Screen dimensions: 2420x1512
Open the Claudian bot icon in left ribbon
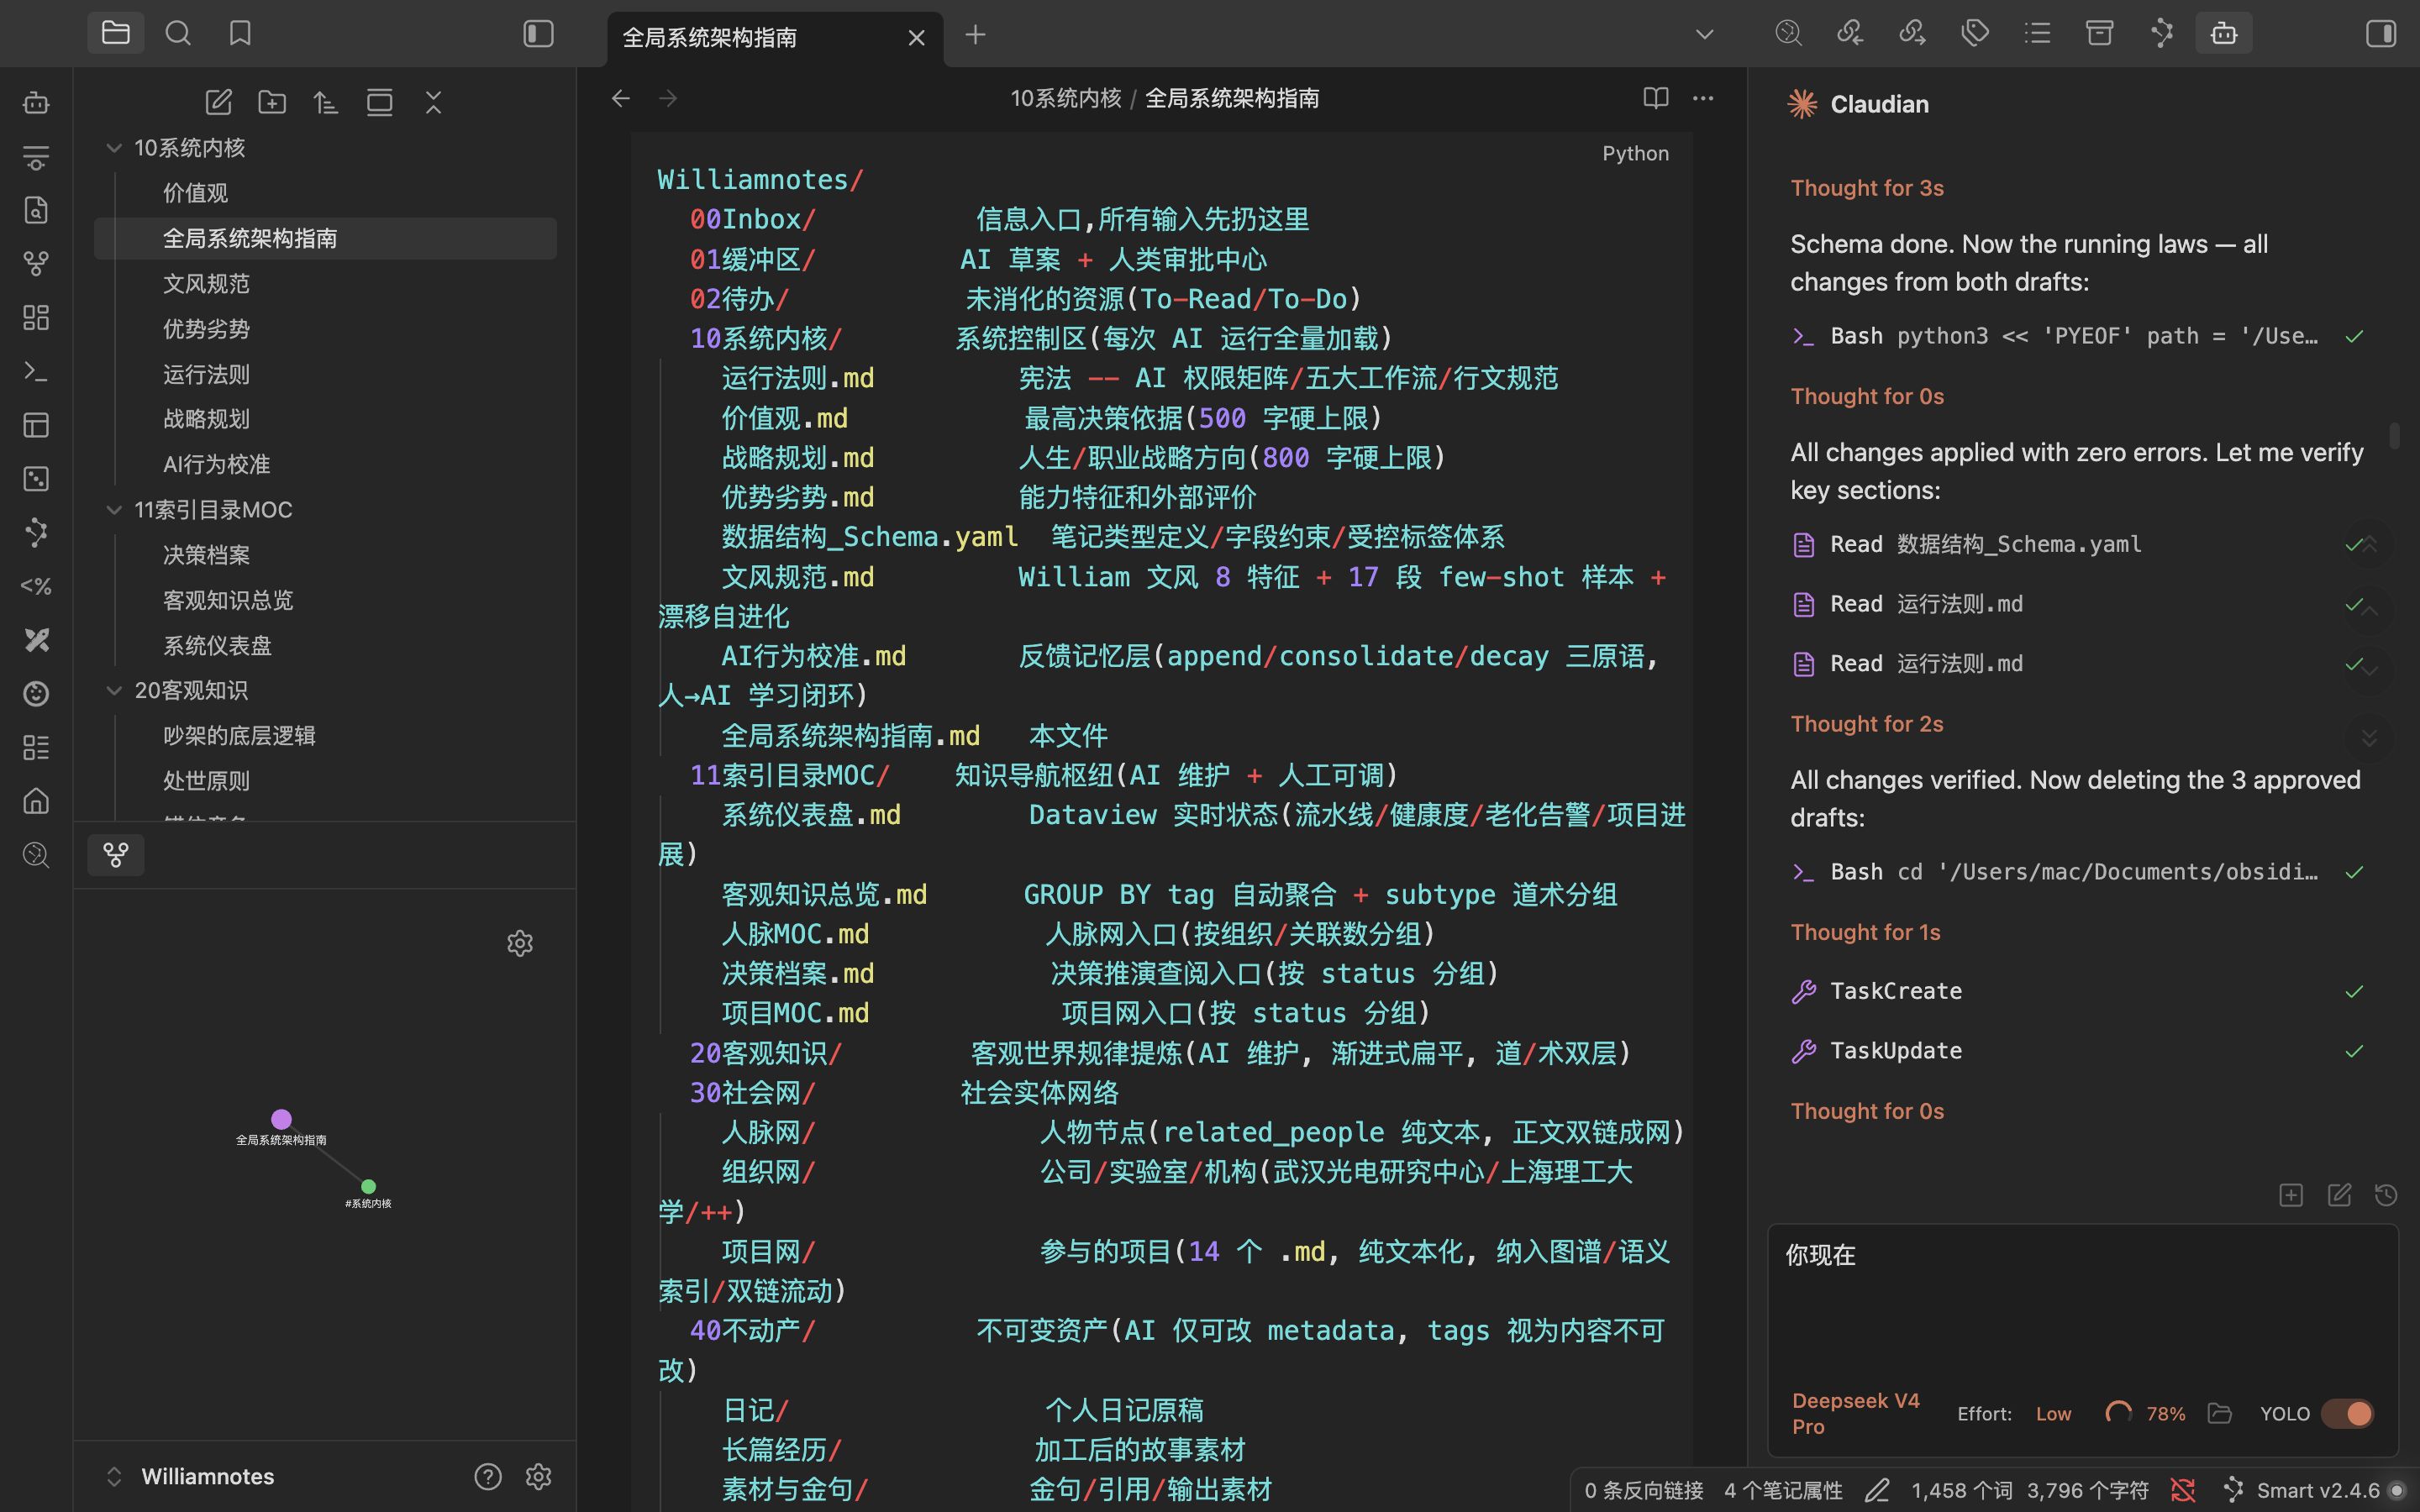pyautogui.click(x=36, y=103)
